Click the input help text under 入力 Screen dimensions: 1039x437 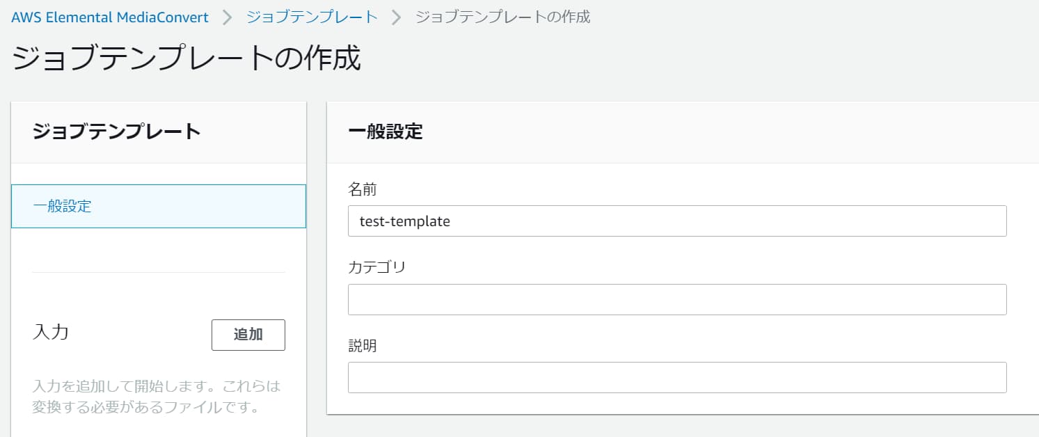click(157, 396)
